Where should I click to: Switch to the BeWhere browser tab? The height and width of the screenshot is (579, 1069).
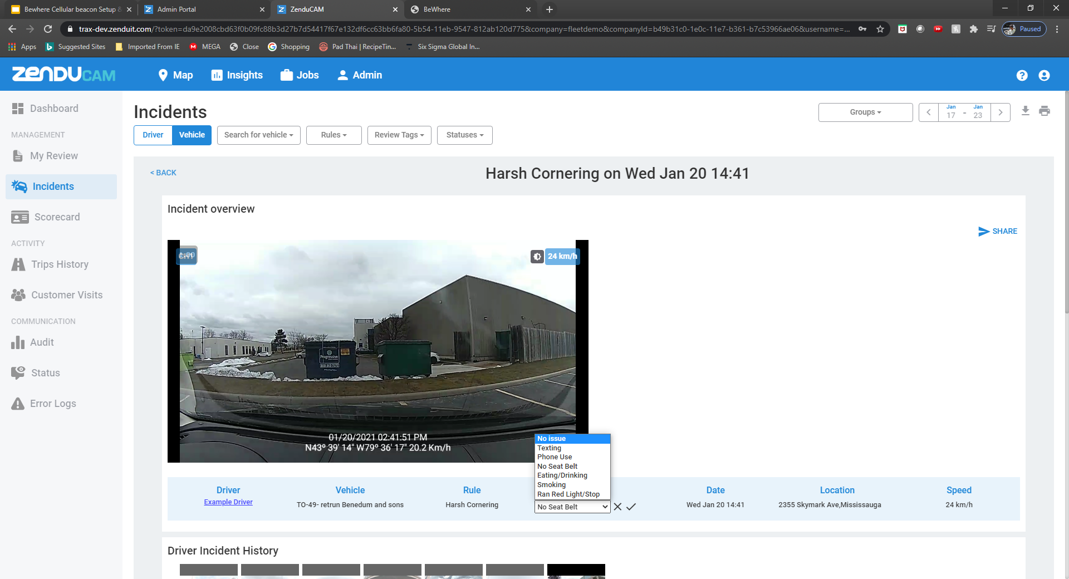pos(470,9)
